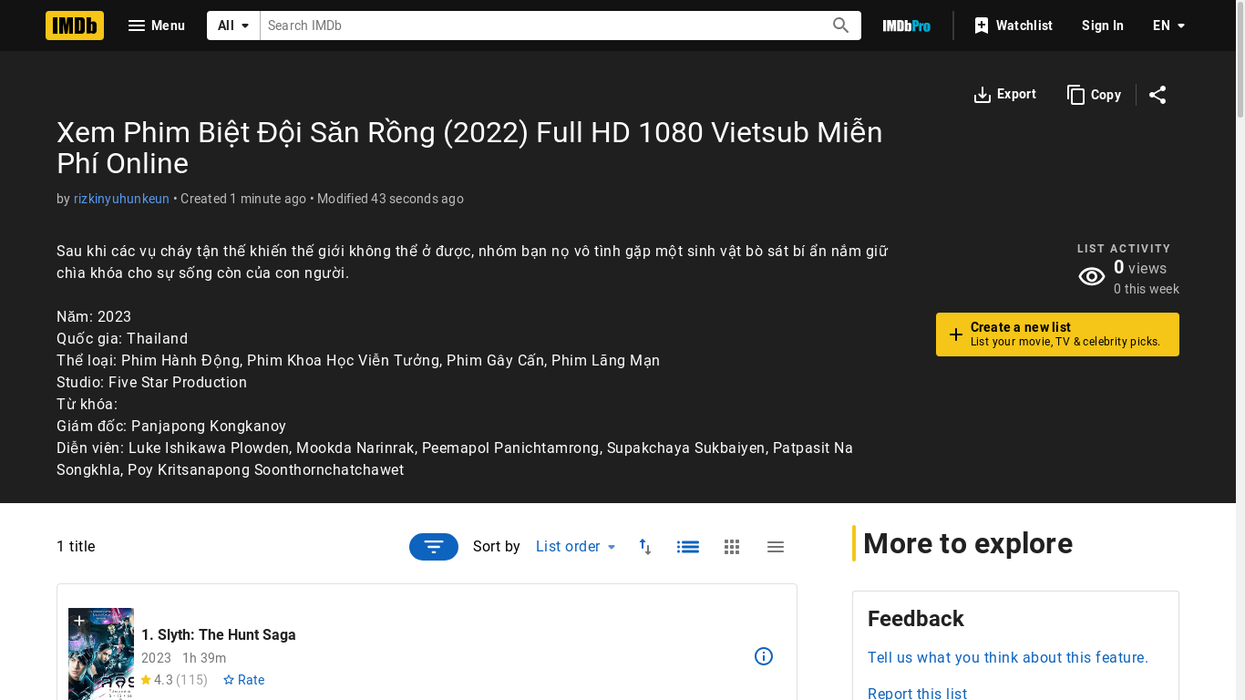
Task: Click the share icon
Action: coord(1158,95)
